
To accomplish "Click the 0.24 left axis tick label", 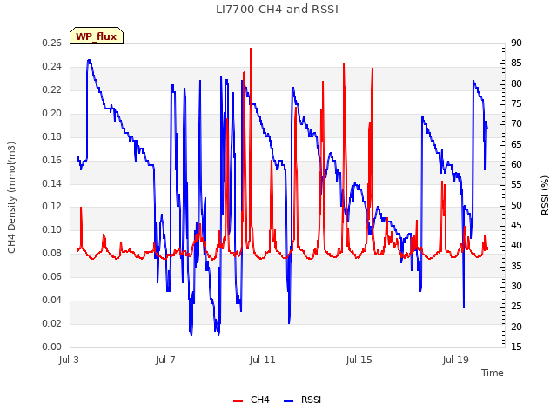I will click(x=52, y=66).
